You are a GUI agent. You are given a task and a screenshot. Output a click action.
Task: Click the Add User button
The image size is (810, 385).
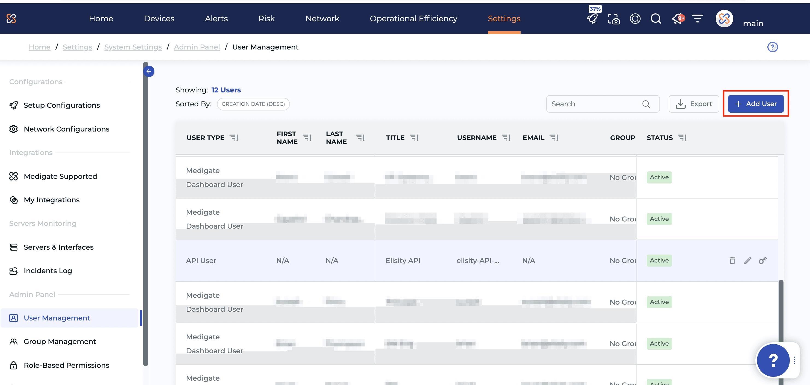[756, 104]
